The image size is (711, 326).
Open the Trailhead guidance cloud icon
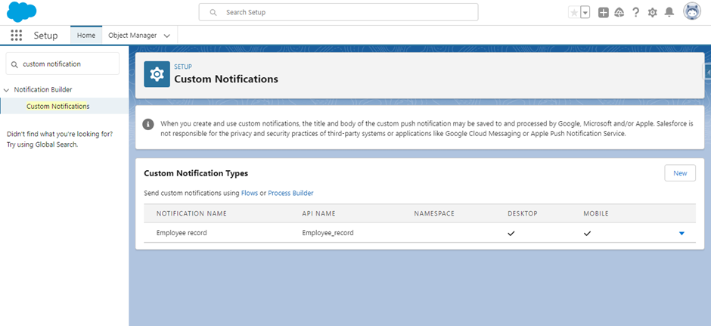pos(619,13)
